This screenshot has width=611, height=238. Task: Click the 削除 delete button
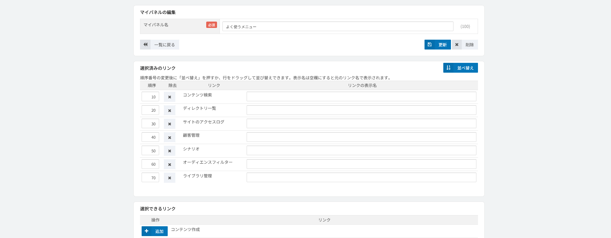pyautogui.click(x=465, y=44)
